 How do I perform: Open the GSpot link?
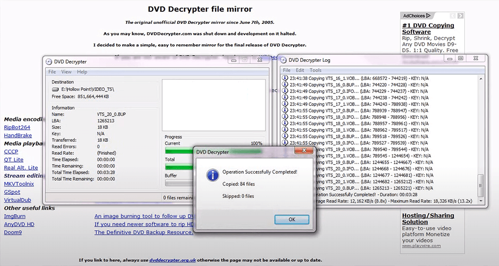coord(12,192)
